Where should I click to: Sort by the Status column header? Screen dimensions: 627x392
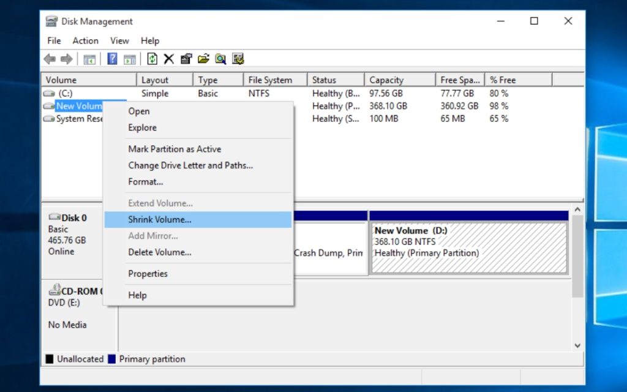(x=336, y=80)
